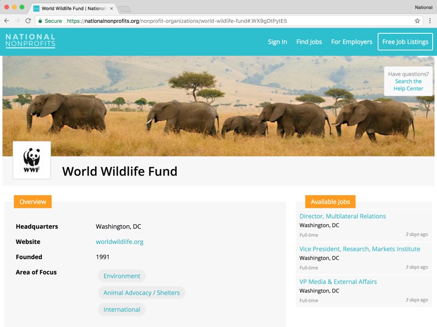Viewport: 437px width, 327px height.
Task: Click the WWF panda logo
Action: (32, 160)
